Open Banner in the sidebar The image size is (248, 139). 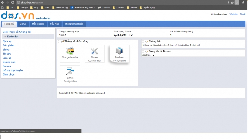[7, 66]
